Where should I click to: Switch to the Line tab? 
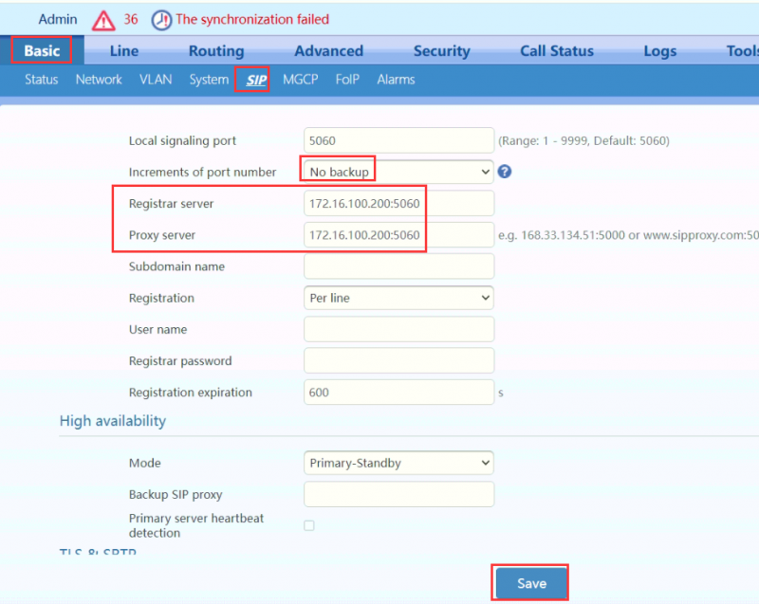(x=122, y=50)
